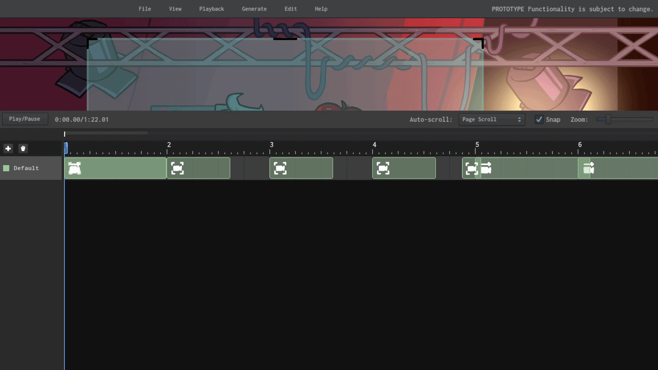Open the View menu
This screenshot has width=658, height=370.
(175, 9)
